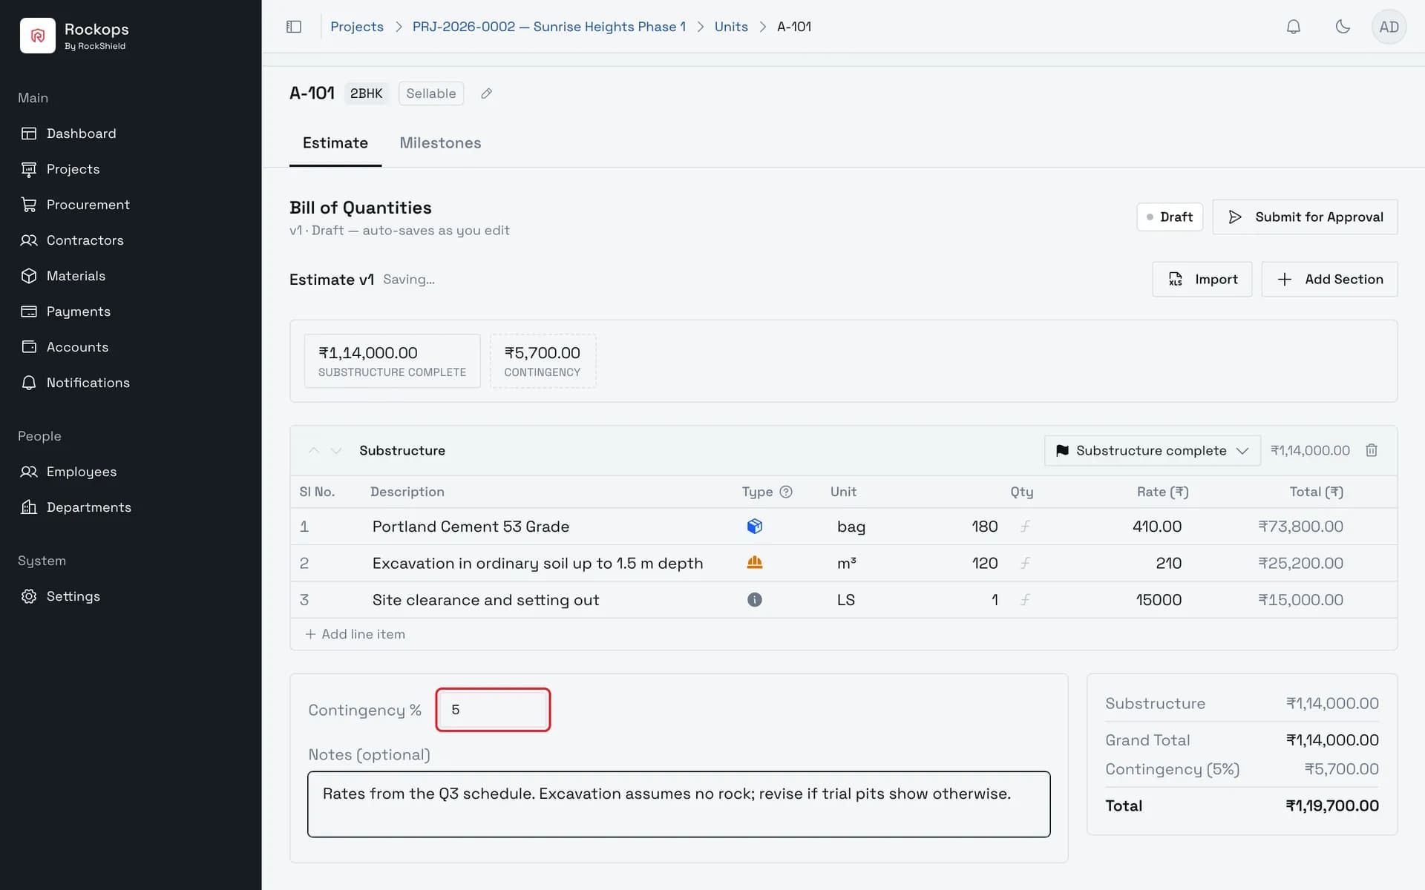Click the material type icon for Portland Cement
Image resolution: width=1425 pixels, height=890 pixels.
tap(754, 527)
